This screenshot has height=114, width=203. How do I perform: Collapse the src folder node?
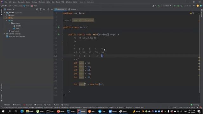click(7, 21)
